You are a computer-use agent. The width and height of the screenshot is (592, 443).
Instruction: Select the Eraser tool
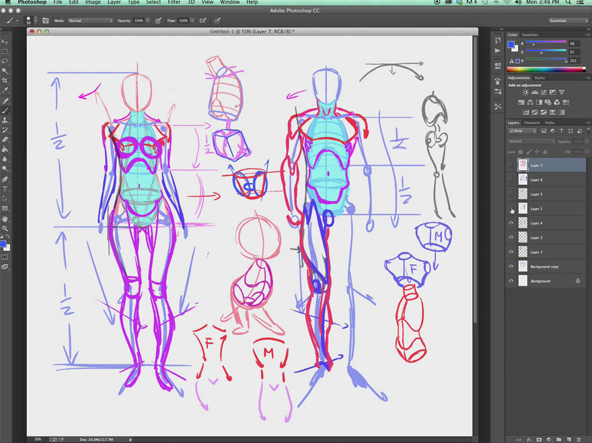(x=5, y=140)
